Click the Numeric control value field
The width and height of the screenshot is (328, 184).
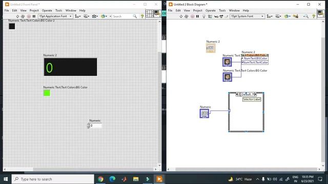coord(96,126)
